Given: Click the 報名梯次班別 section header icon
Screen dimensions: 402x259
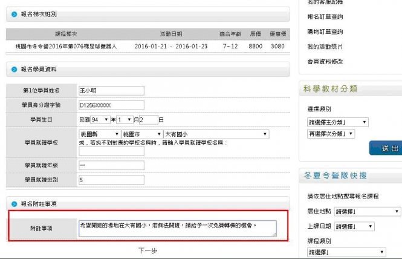Looking at the screenshot, I should click(x=13, y=13).
